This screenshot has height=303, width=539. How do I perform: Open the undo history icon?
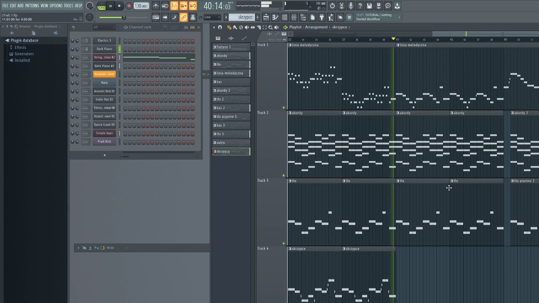pos(332,6)
